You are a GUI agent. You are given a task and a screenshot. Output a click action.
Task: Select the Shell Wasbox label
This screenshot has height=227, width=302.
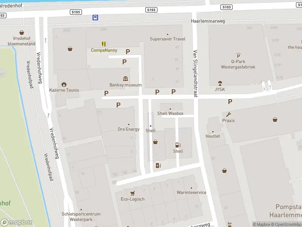pyautogui.click(x=170, y=113)
